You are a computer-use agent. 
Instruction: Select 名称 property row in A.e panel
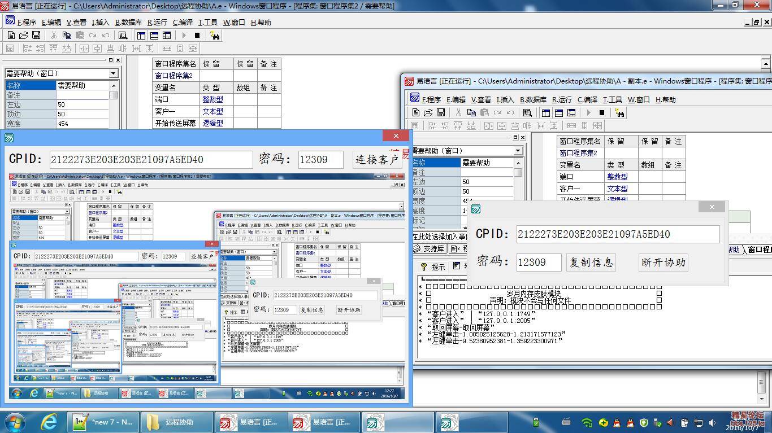57,85
